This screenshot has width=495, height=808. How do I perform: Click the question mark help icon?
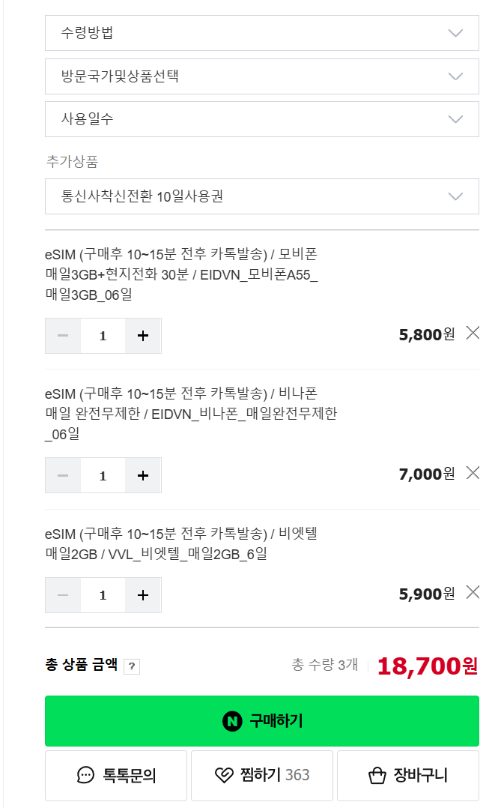[x=132, y=666]
